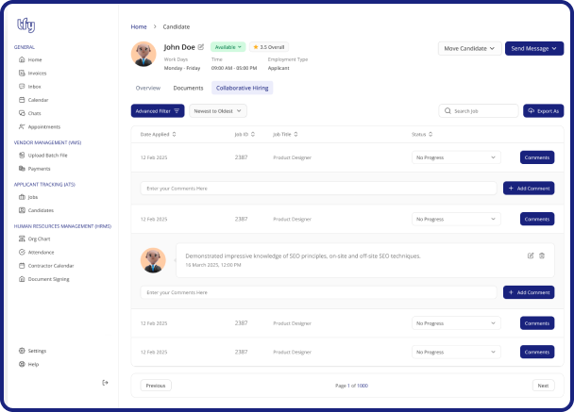
Task: Open Jobs in the sidebar
Action: pos(28,197)
